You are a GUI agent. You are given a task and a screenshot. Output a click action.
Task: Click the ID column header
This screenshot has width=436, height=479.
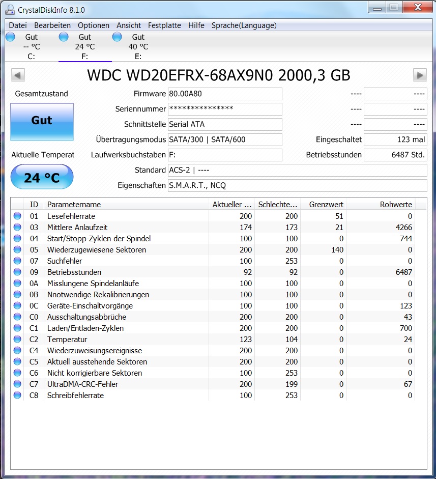[x=34, y=204]
